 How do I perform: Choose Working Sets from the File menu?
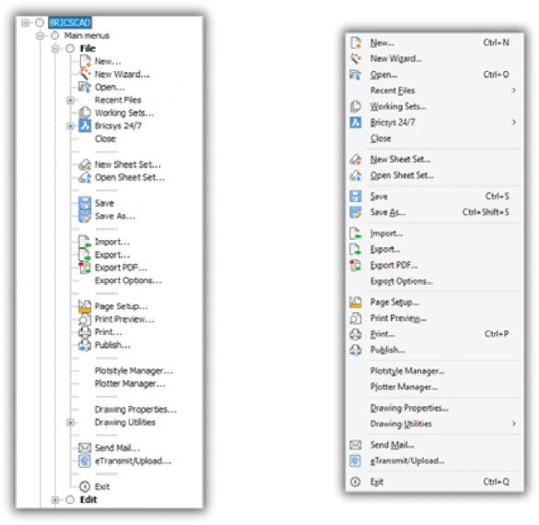click(435, 106)
